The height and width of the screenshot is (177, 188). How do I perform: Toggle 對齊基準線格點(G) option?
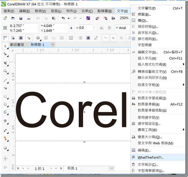click(x=158, y=110)
